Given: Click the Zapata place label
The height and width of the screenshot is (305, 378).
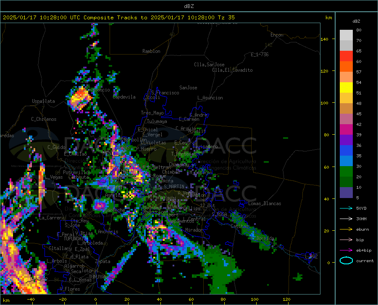Looking at the screenshot, I should tap(103, 261).
